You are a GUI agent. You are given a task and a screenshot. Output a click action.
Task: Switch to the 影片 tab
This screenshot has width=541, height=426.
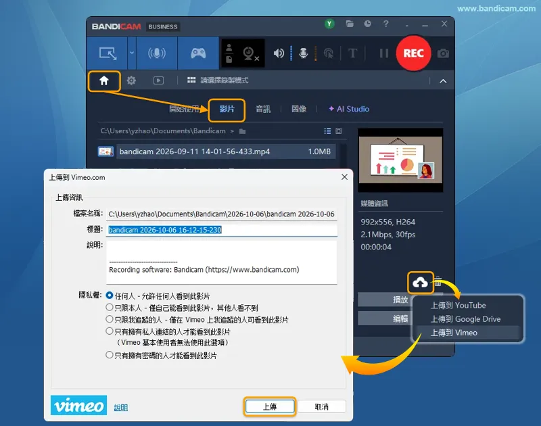point(227,110)
